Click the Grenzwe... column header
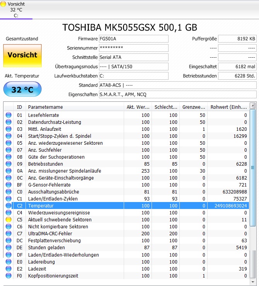Viewport: 259px width, 286px height. (x=194, y=107)
